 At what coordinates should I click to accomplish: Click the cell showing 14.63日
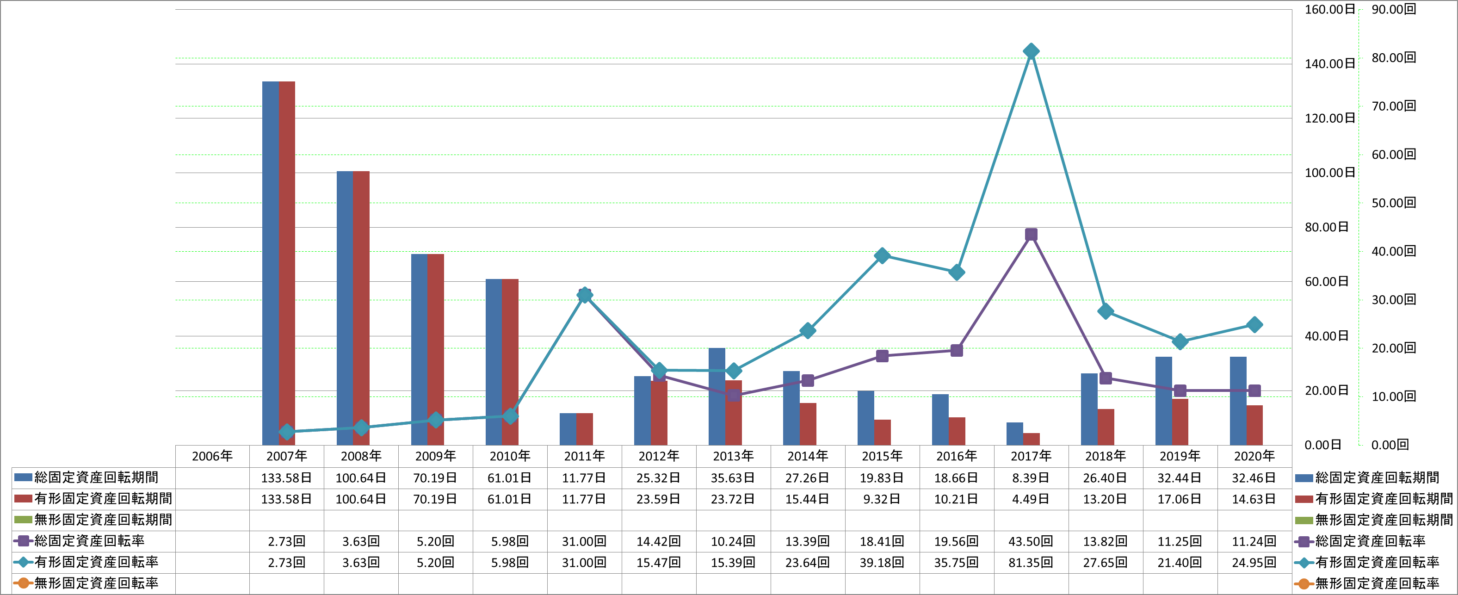(x=1254, y=499)
